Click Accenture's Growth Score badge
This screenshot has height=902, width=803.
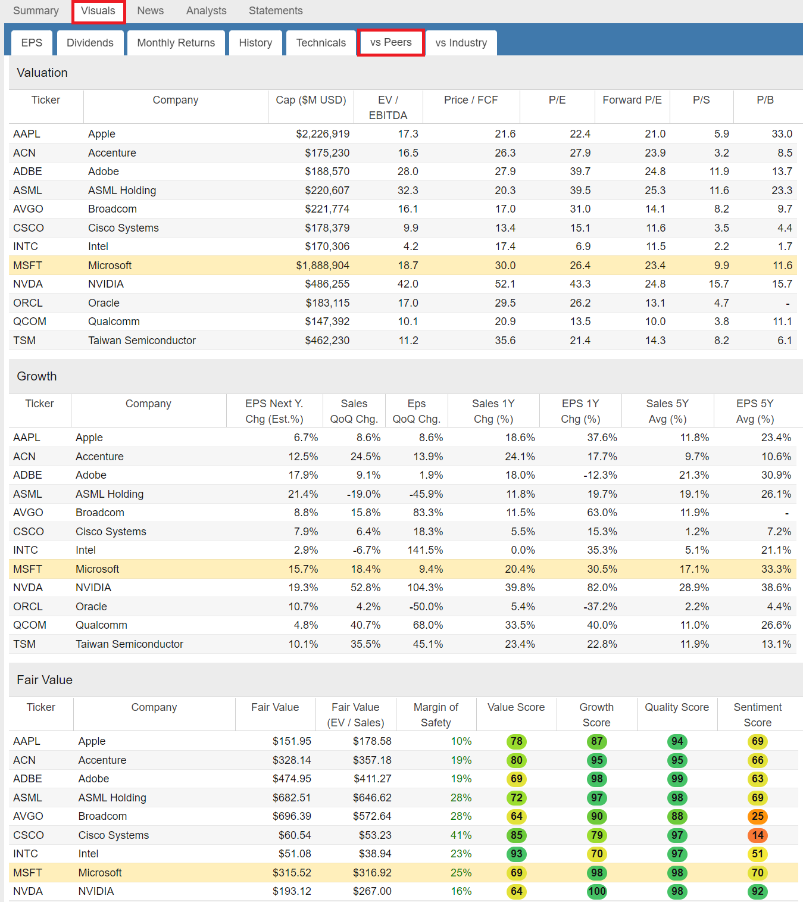(x=597, y=760)
